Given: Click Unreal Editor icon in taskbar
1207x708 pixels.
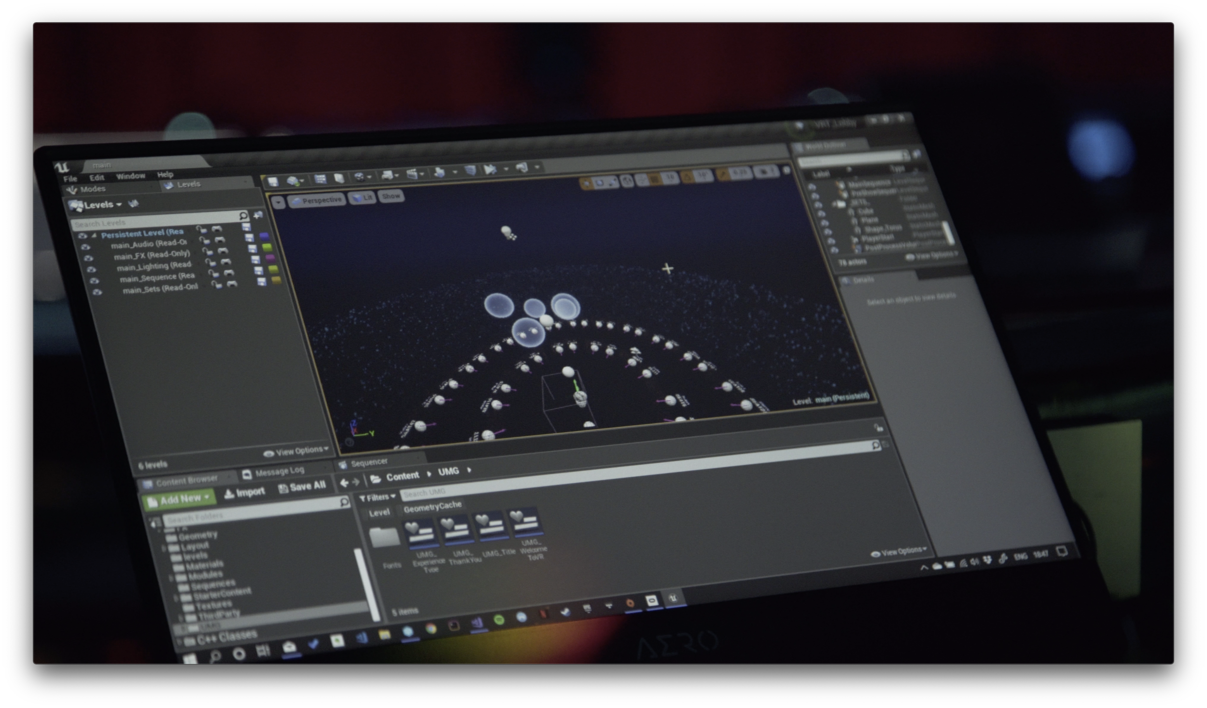Looking at the screenshot, I should [x=673, y=598].
